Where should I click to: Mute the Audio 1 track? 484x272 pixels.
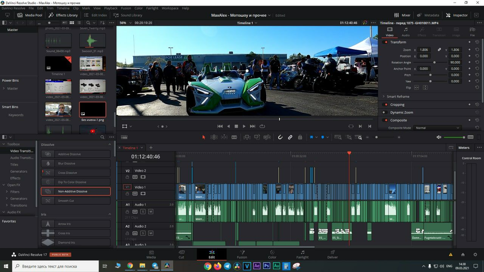tap(151, 212)
